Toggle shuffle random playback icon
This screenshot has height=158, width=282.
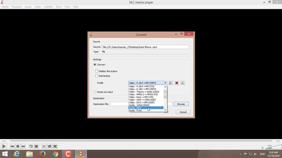click(x=55, y=146)
